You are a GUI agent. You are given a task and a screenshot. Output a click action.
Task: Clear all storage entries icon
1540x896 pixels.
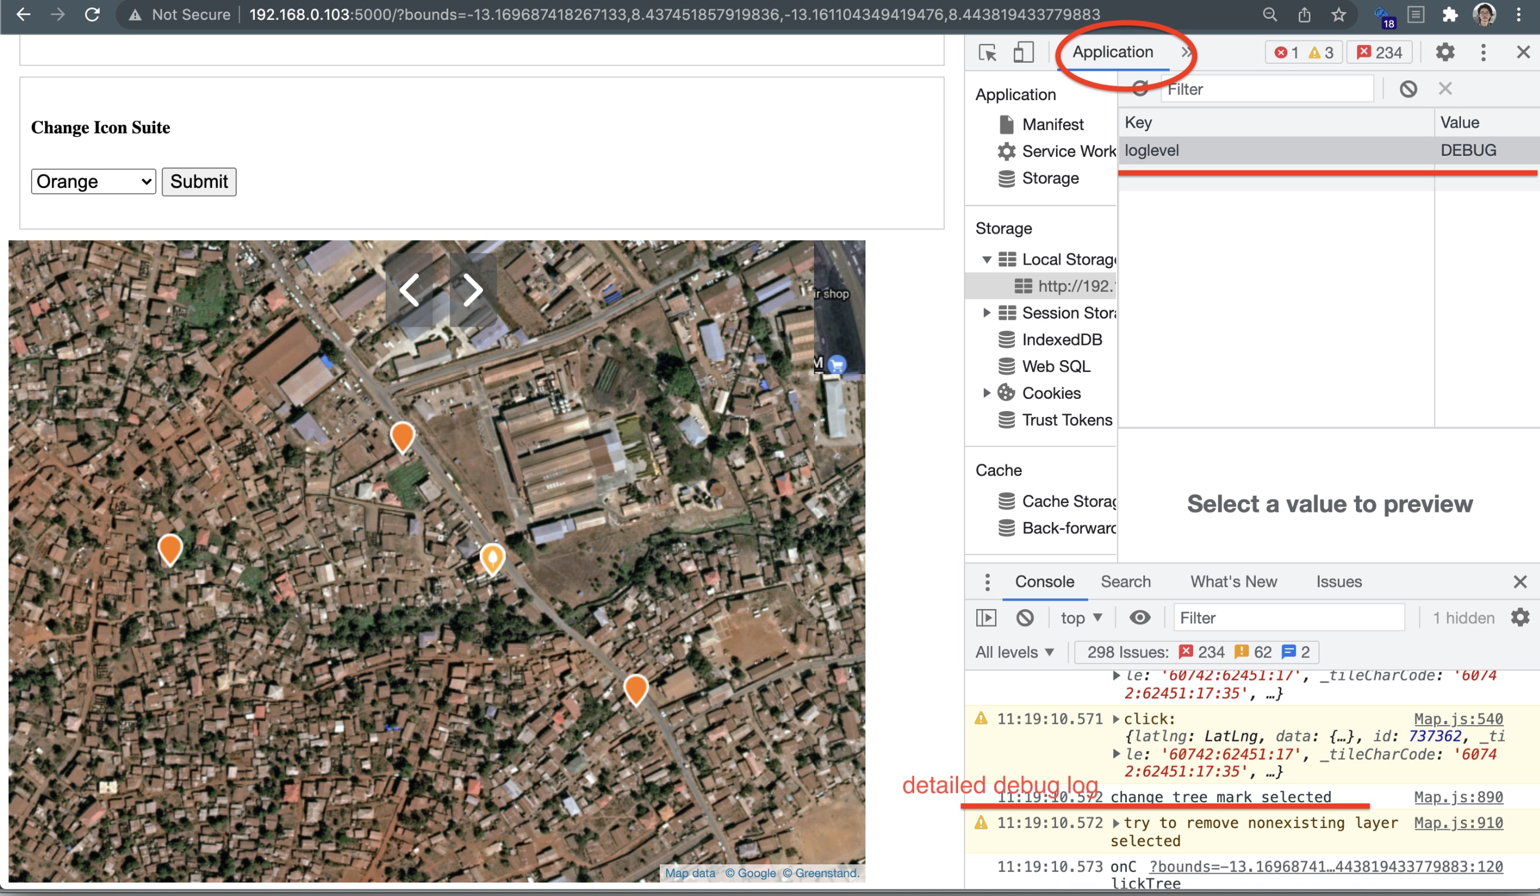tap(1408, 89)
